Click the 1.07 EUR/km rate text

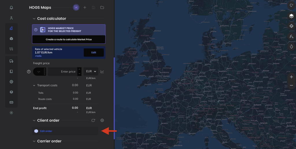pyautogui.click(x=44, y=52)
